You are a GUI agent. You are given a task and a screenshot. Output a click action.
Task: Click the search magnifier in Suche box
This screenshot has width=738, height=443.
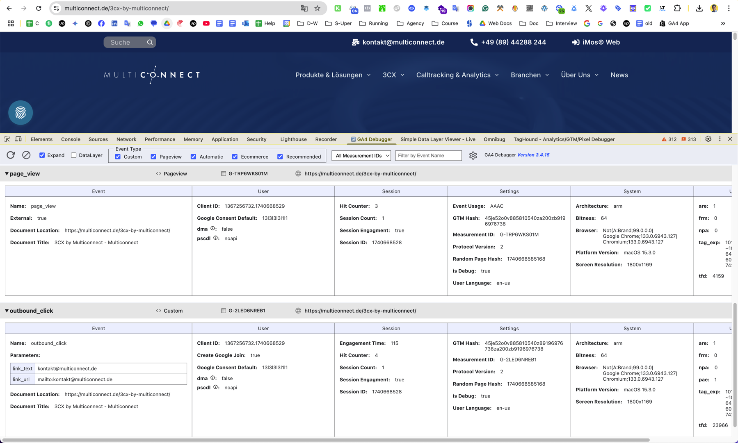[150, 42]
